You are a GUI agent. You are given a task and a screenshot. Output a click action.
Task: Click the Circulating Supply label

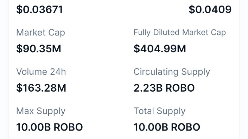(x=172, y=72)
